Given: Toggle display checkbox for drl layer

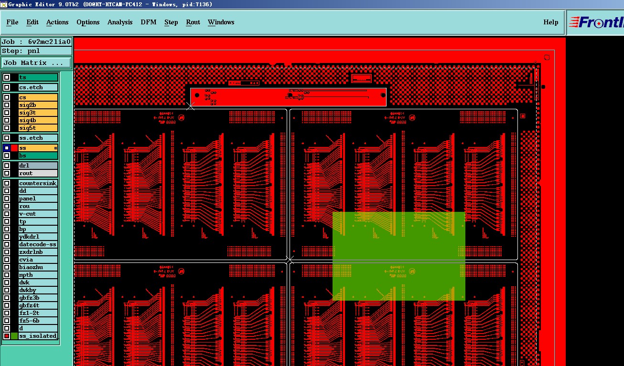Looking at the screenshot, I should (x=7, y=166).
